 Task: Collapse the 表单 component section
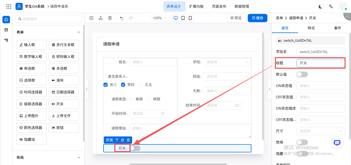79,32
